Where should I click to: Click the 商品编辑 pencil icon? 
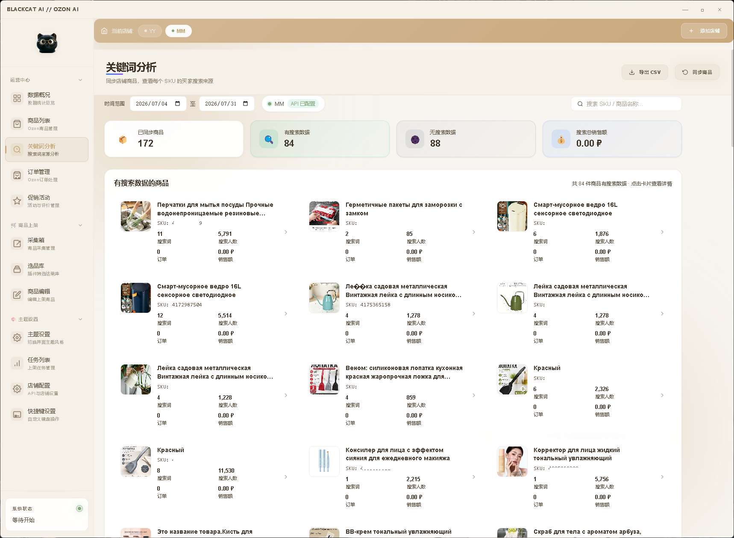pos(17,295)
